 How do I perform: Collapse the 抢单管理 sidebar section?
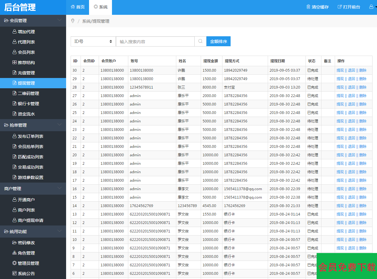59,125
